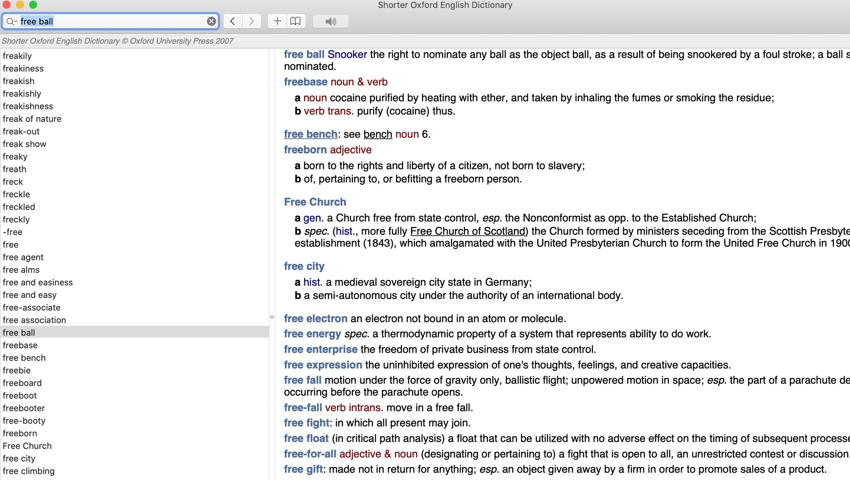This screenshot has height=480, width=850.
Task: Click the 'Snooker' subject label
Action: pos(347,55)
